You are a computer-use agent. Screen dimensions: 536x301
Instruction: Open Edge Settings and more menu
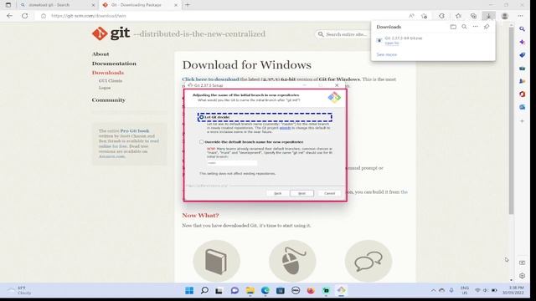(520, 16)
